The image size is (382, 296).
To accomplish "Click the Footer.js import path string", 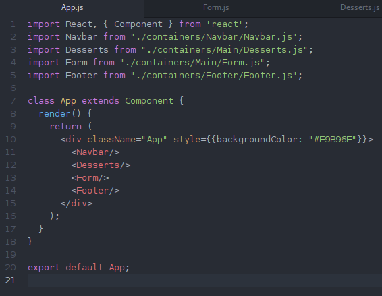I will coord(214,76).
